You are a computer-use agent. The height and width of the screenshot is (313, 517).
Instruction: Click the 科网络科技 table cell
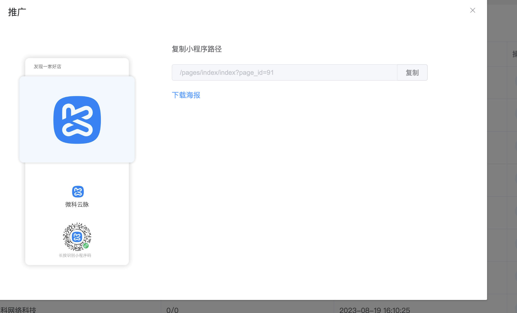(x=18, y=310)
